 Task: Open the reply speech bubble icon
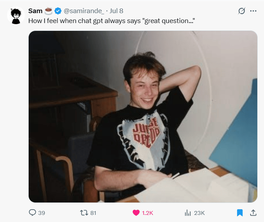32,212
